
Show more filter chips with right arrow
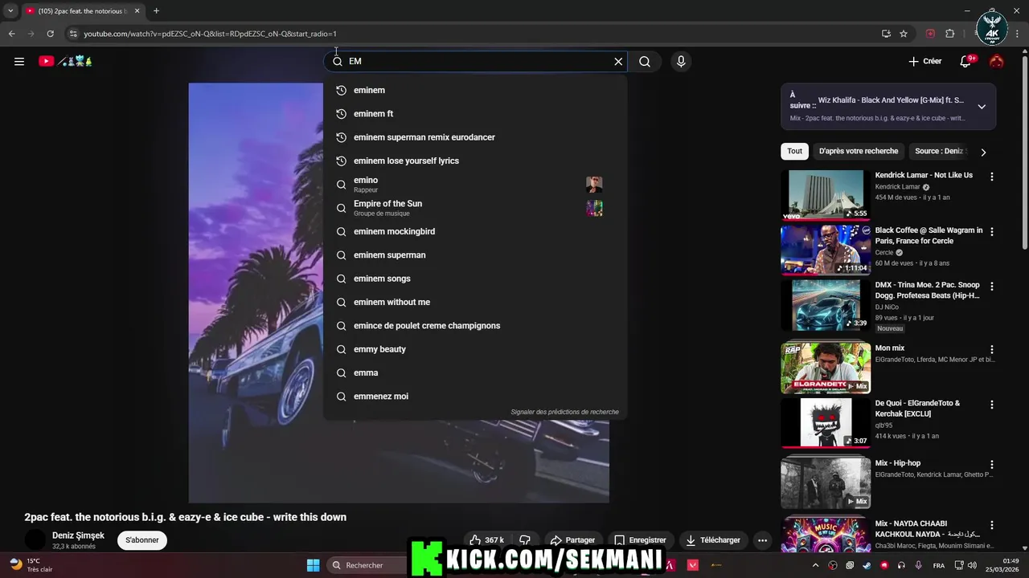tap(983, 152)
